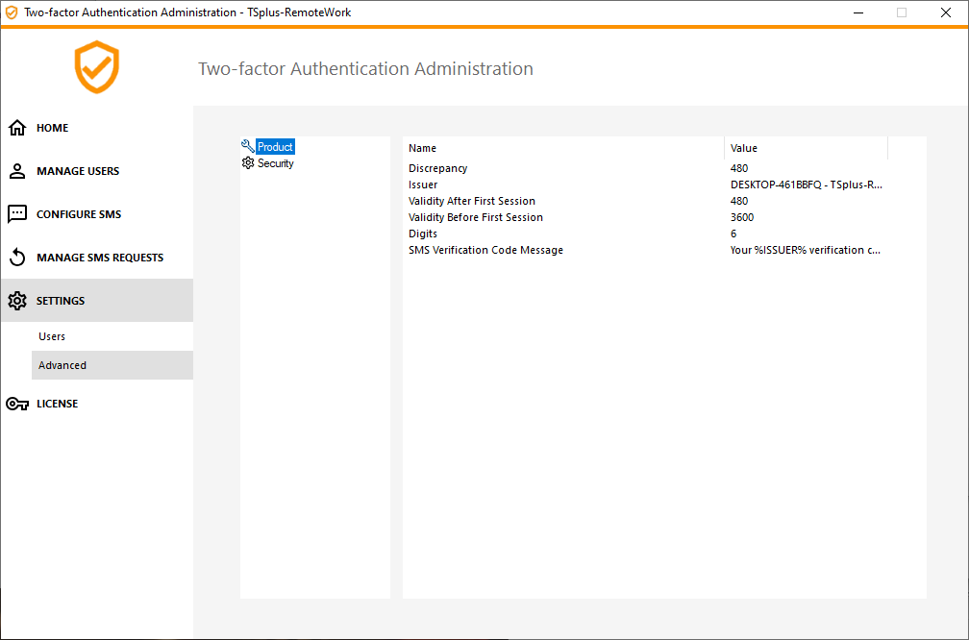
Task: Select the Security category in the tree
Action: click(276, 162)
